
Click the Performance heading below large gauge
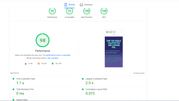43,51
